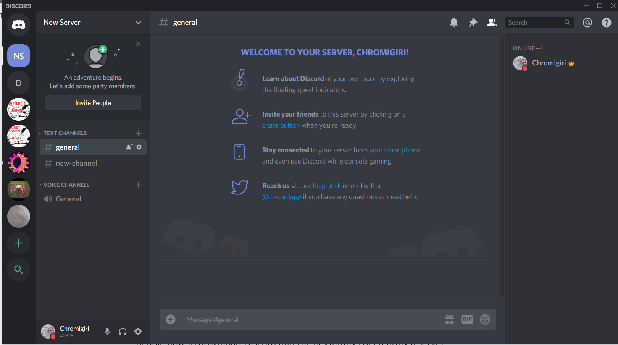Toggle the member list panel

coord(492,23)
